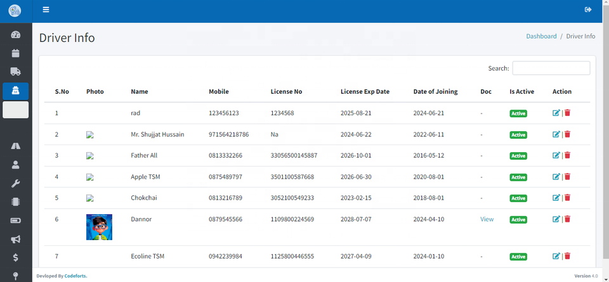Open the dashboard gauge icon in sidebar
This screenshot has height=282, width=609.
[x=16, y=34]
